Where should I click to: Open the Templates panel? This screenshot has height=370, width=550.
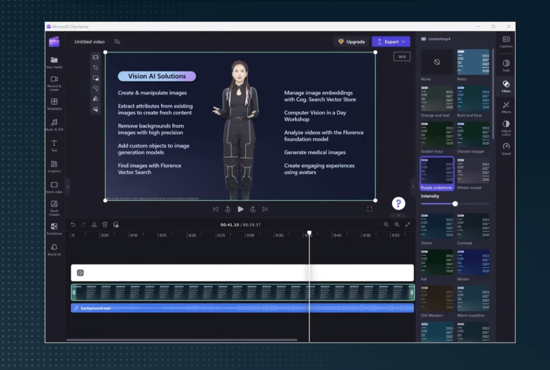point(54,103)
